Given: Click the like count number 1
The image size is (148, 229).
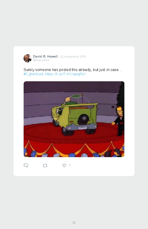Looking at the screenshot, I should coord(70,165).
